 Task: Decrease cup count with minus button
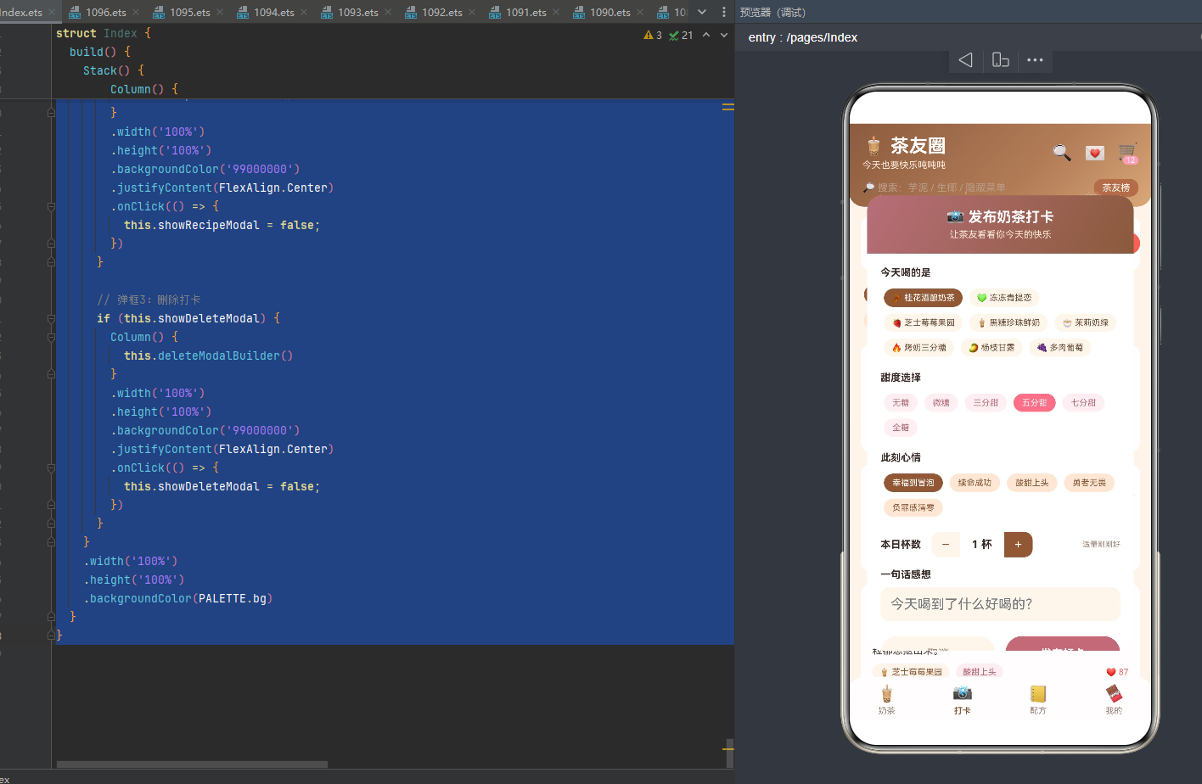[946, 545]
